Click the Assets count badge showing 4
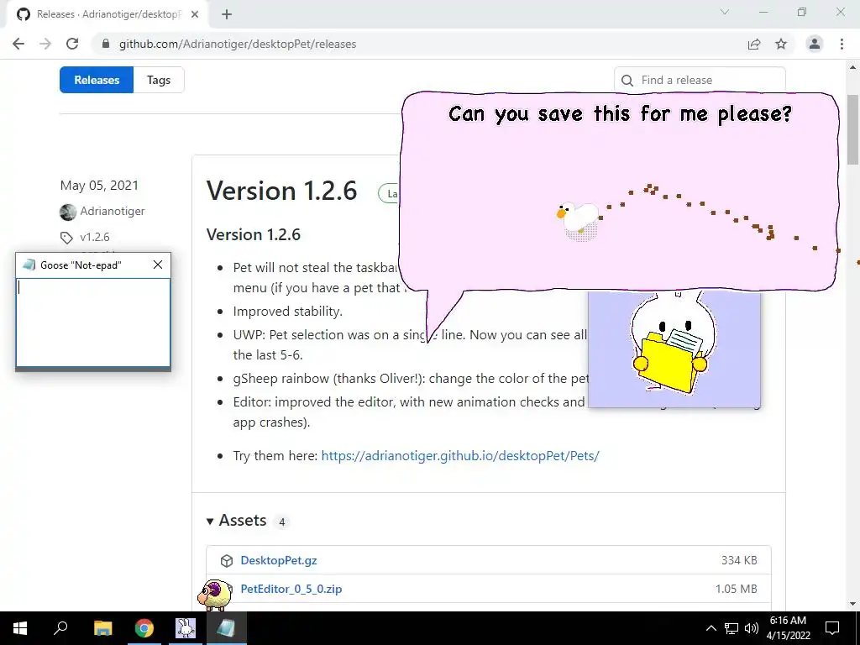860x645 pixels. tap(282, 522)
